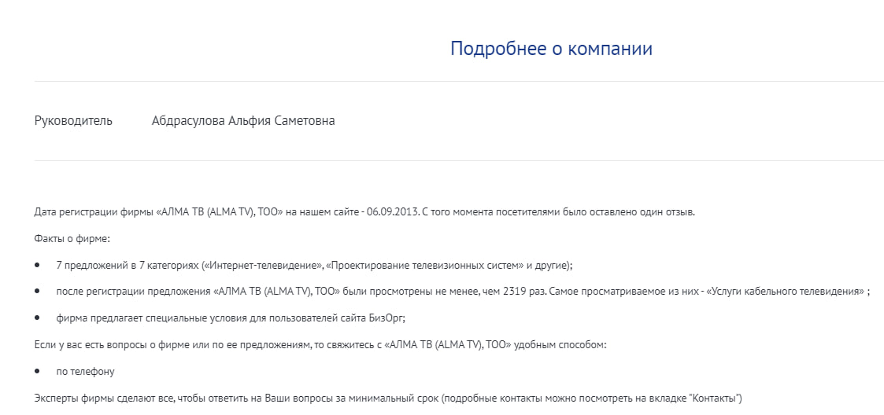Viewport: 884px width, 415px height.
Task: Click the bullet before "после регистрации предложения"
Action: (x=38, y=292)
